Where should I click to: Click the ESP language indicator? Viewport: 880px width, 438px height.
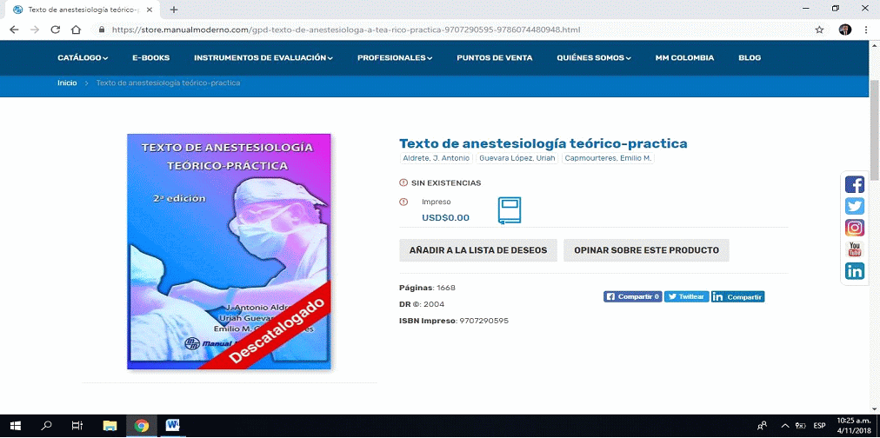click(x=819, y=426)
